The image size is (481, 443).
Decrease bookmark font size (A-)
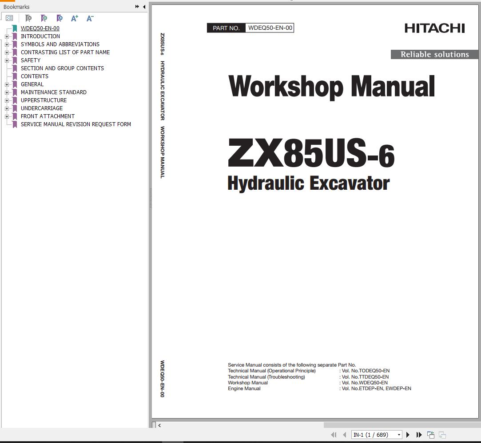[x=90, y=18]
